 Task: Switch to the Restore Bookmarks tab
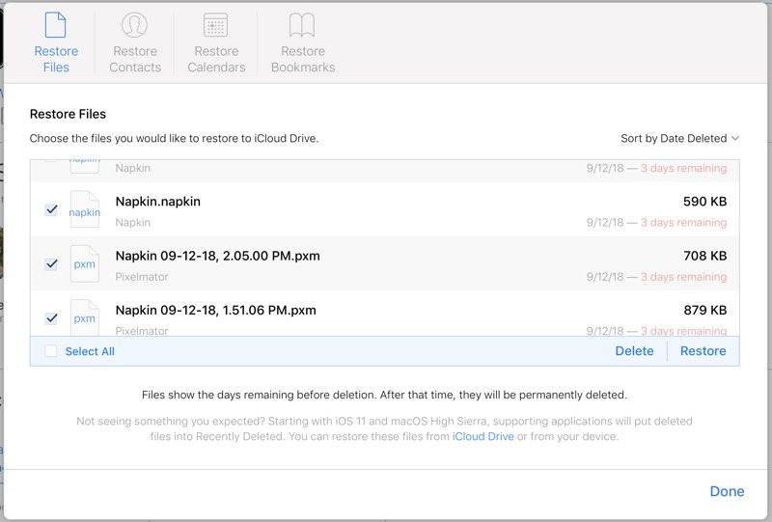[303, 43]
